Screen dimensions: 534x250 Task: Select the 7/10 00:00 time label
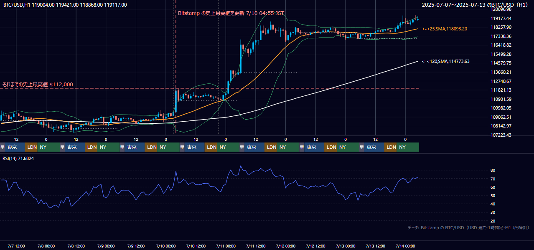tap(166, 246)
